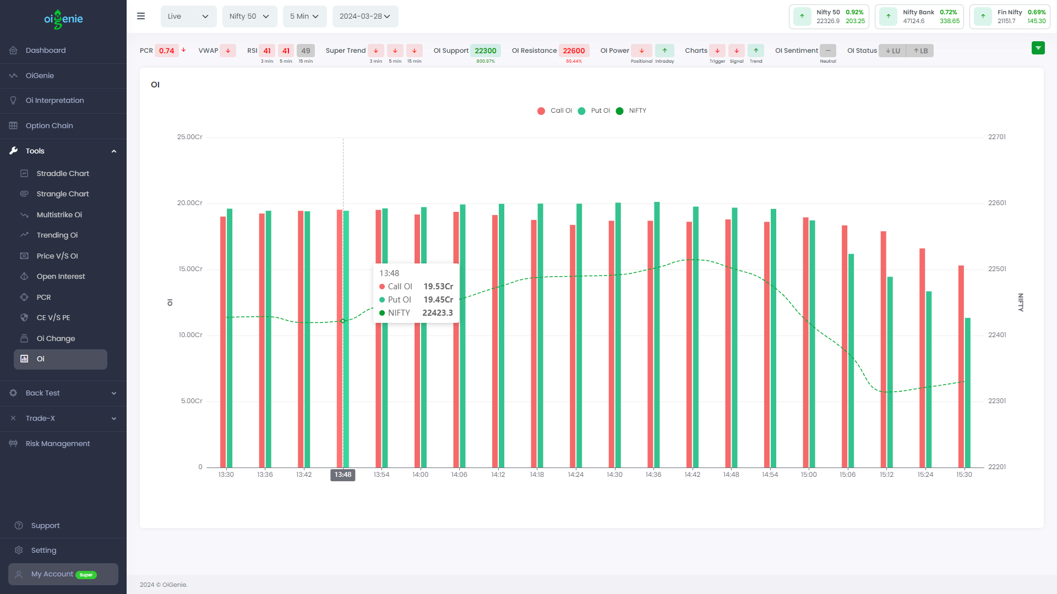Click the OI Status LU button

point(895,51)
